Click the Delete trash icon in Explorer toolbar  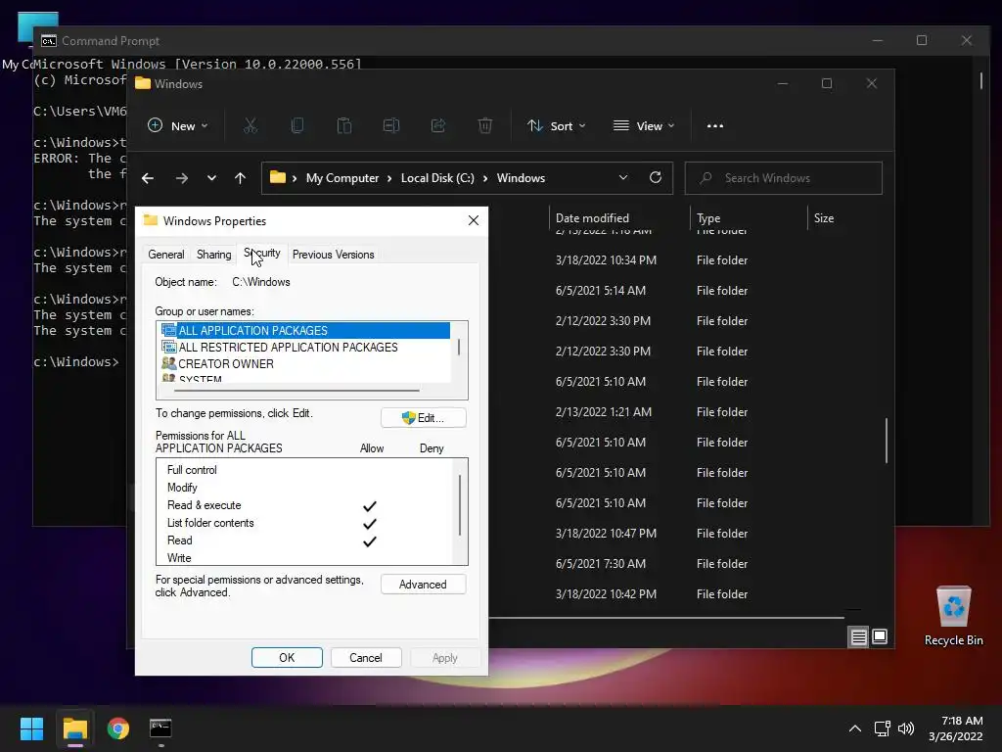click(x=485, y=126)
